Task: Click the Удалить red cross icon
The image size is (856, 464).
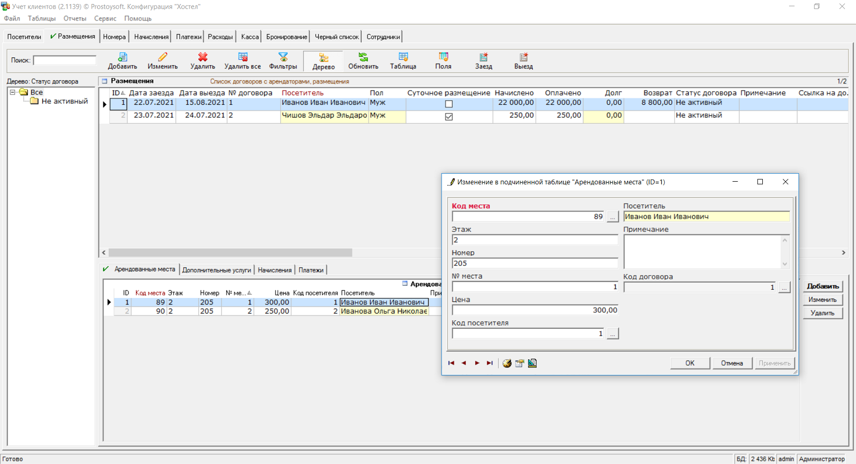Action: pos(202,57)
